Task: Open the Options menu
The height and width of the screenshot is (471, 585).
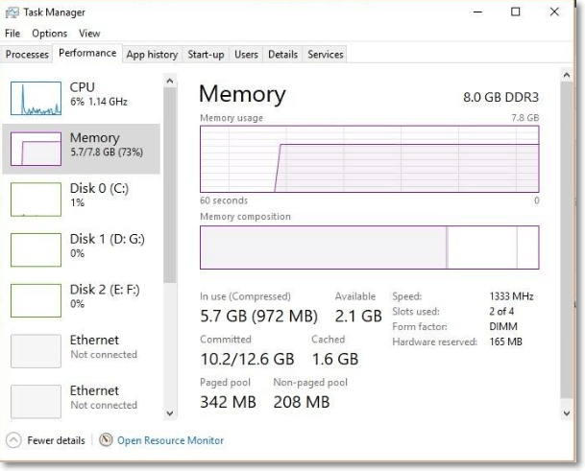Action: tap(49, 34)
